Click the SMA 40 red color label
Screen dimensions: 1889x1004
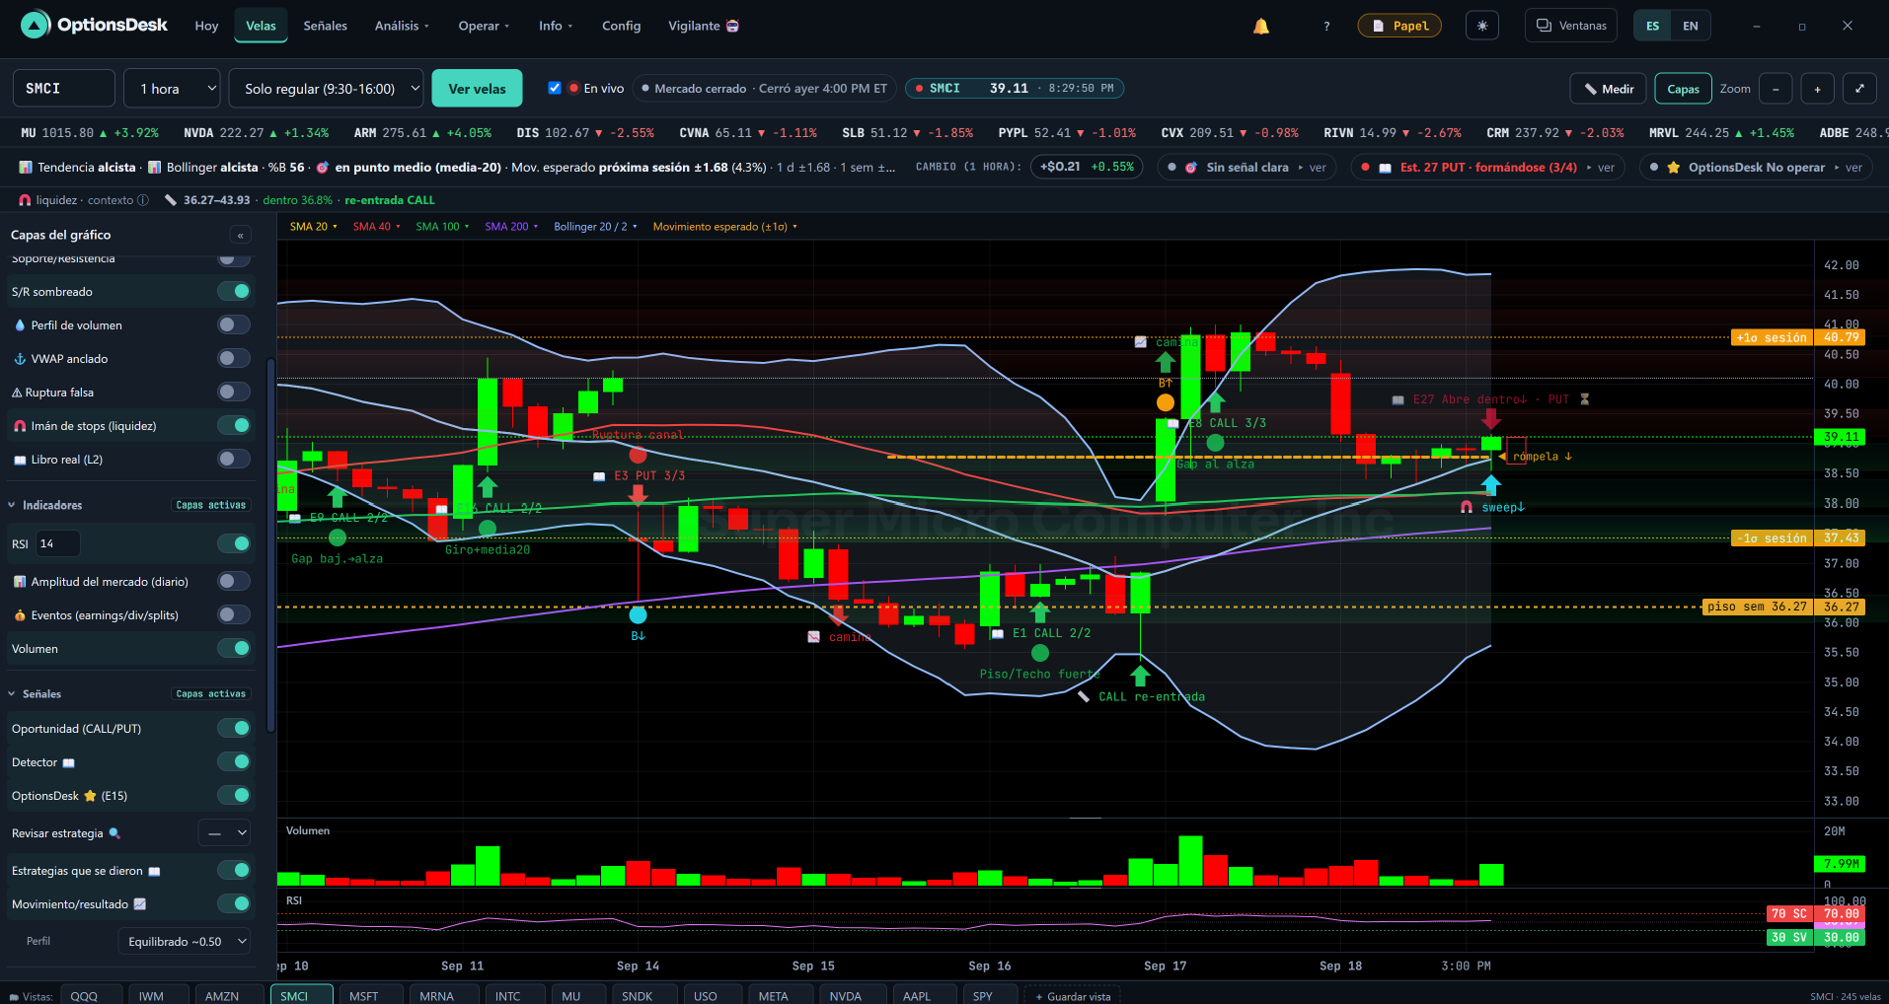coord(372,227)
